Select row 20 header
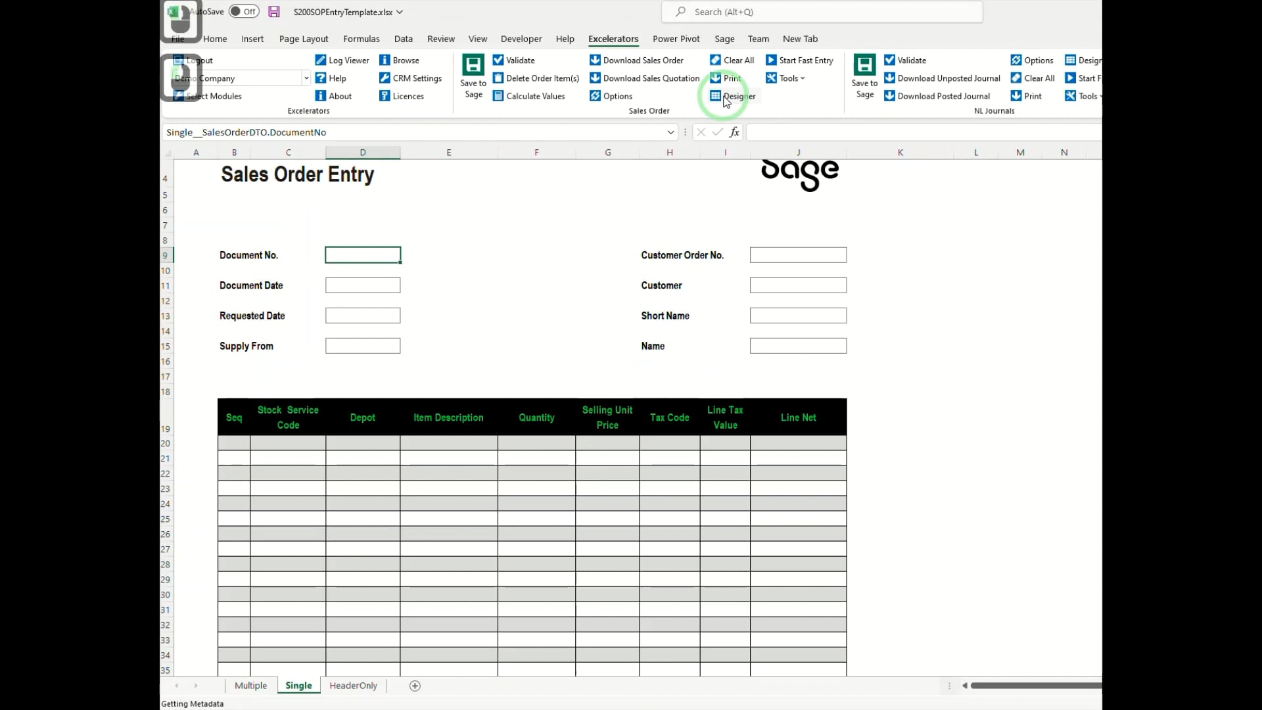This screenshot has width=1262, height=710. coord(166,443)
